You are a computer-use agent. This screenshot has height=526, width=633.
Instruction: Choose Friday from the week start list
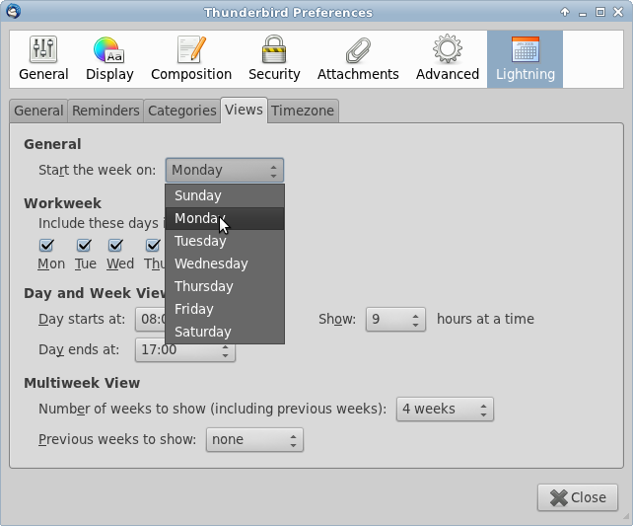(225, 309)
